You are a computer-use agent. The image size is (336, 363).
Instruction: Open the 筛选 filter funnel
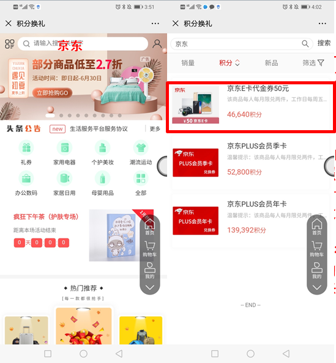coord(321,63)
